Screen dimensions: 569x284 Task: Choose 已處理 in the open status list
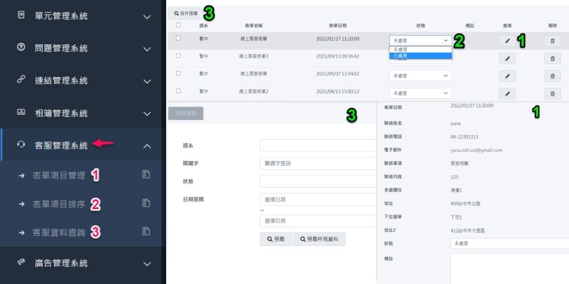[420, 56]
